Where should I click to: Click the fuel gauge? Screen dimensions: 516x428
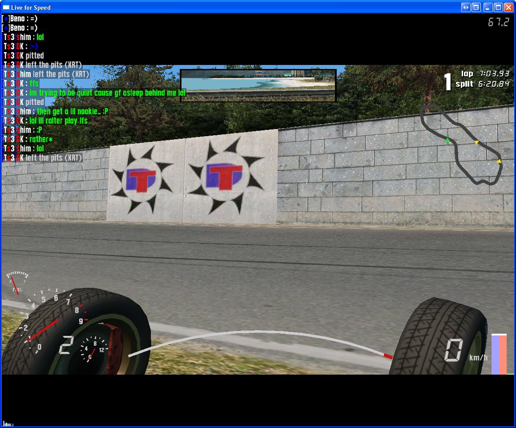(x=17, y=283)
